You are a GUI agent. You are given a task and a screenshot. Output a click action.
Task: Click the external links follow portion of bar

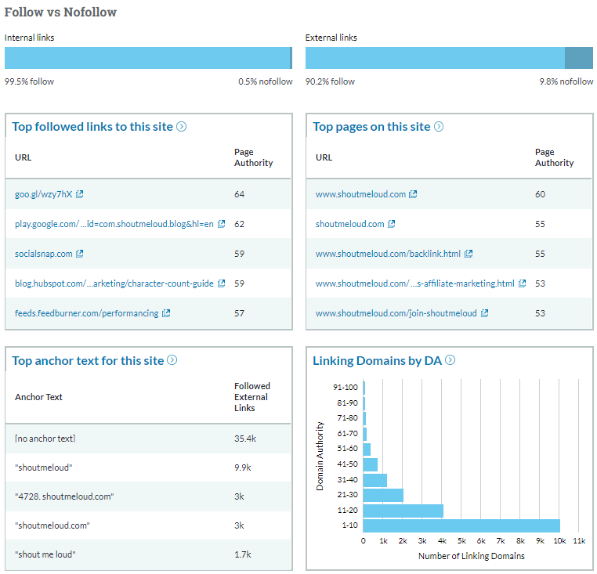click(x=435, y=58)
